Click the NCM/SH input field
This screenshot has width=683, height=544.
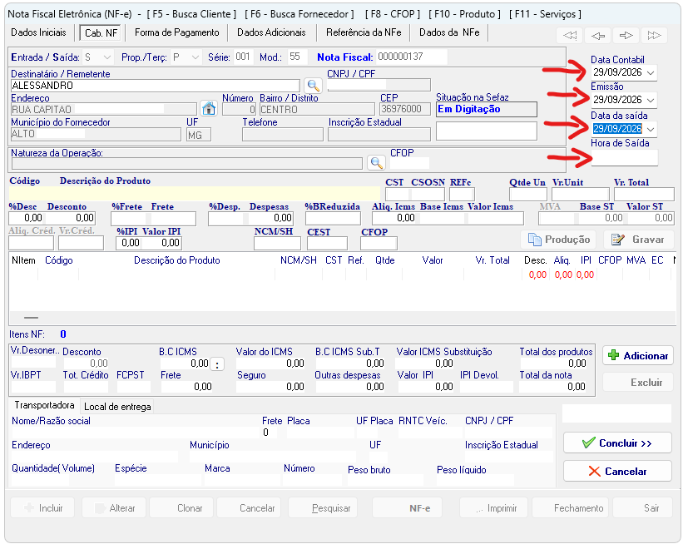[277, 244]
